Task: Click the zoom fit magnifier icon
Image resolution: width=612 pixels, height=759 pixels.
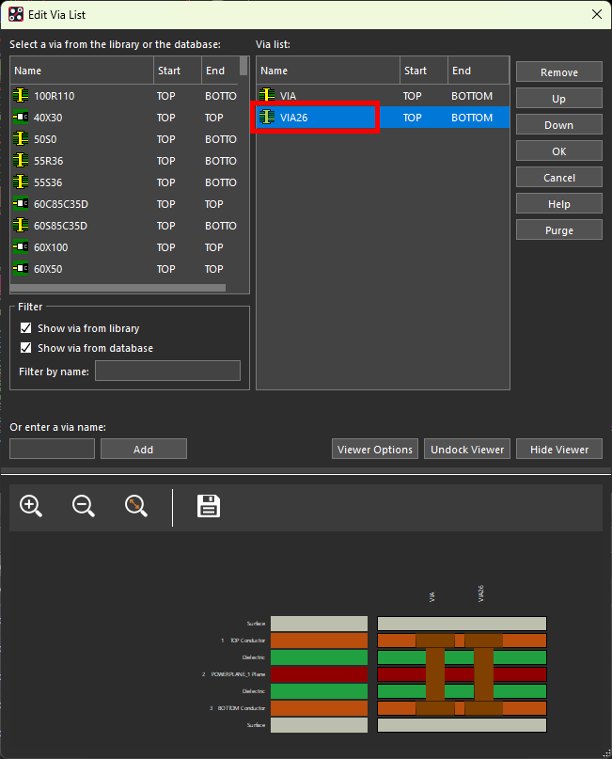Action: [136, 506]
